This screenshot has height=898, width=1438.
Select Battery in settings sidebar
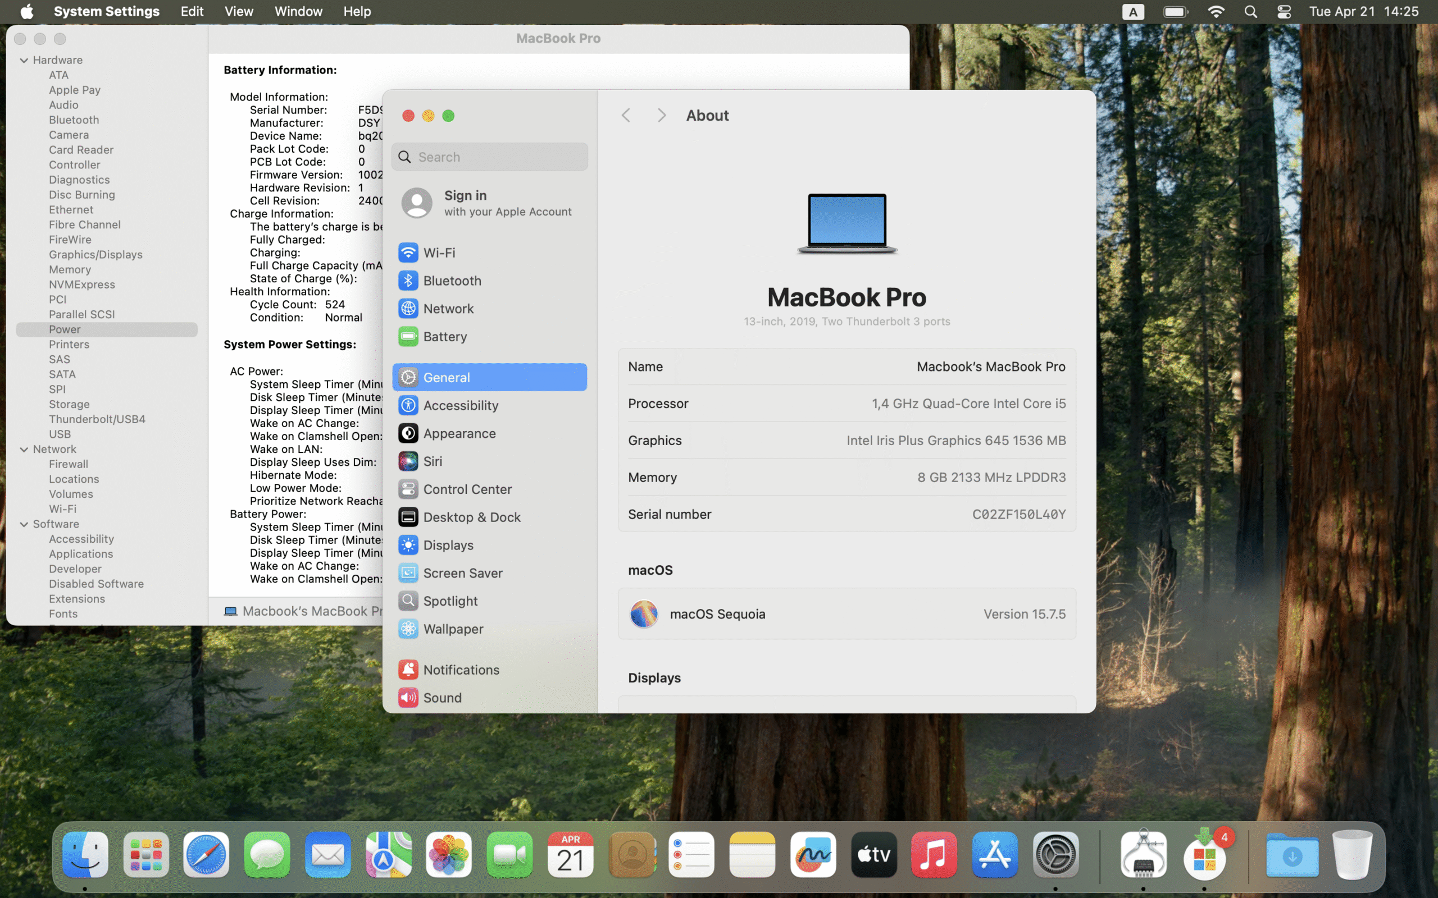coord(444,337)
